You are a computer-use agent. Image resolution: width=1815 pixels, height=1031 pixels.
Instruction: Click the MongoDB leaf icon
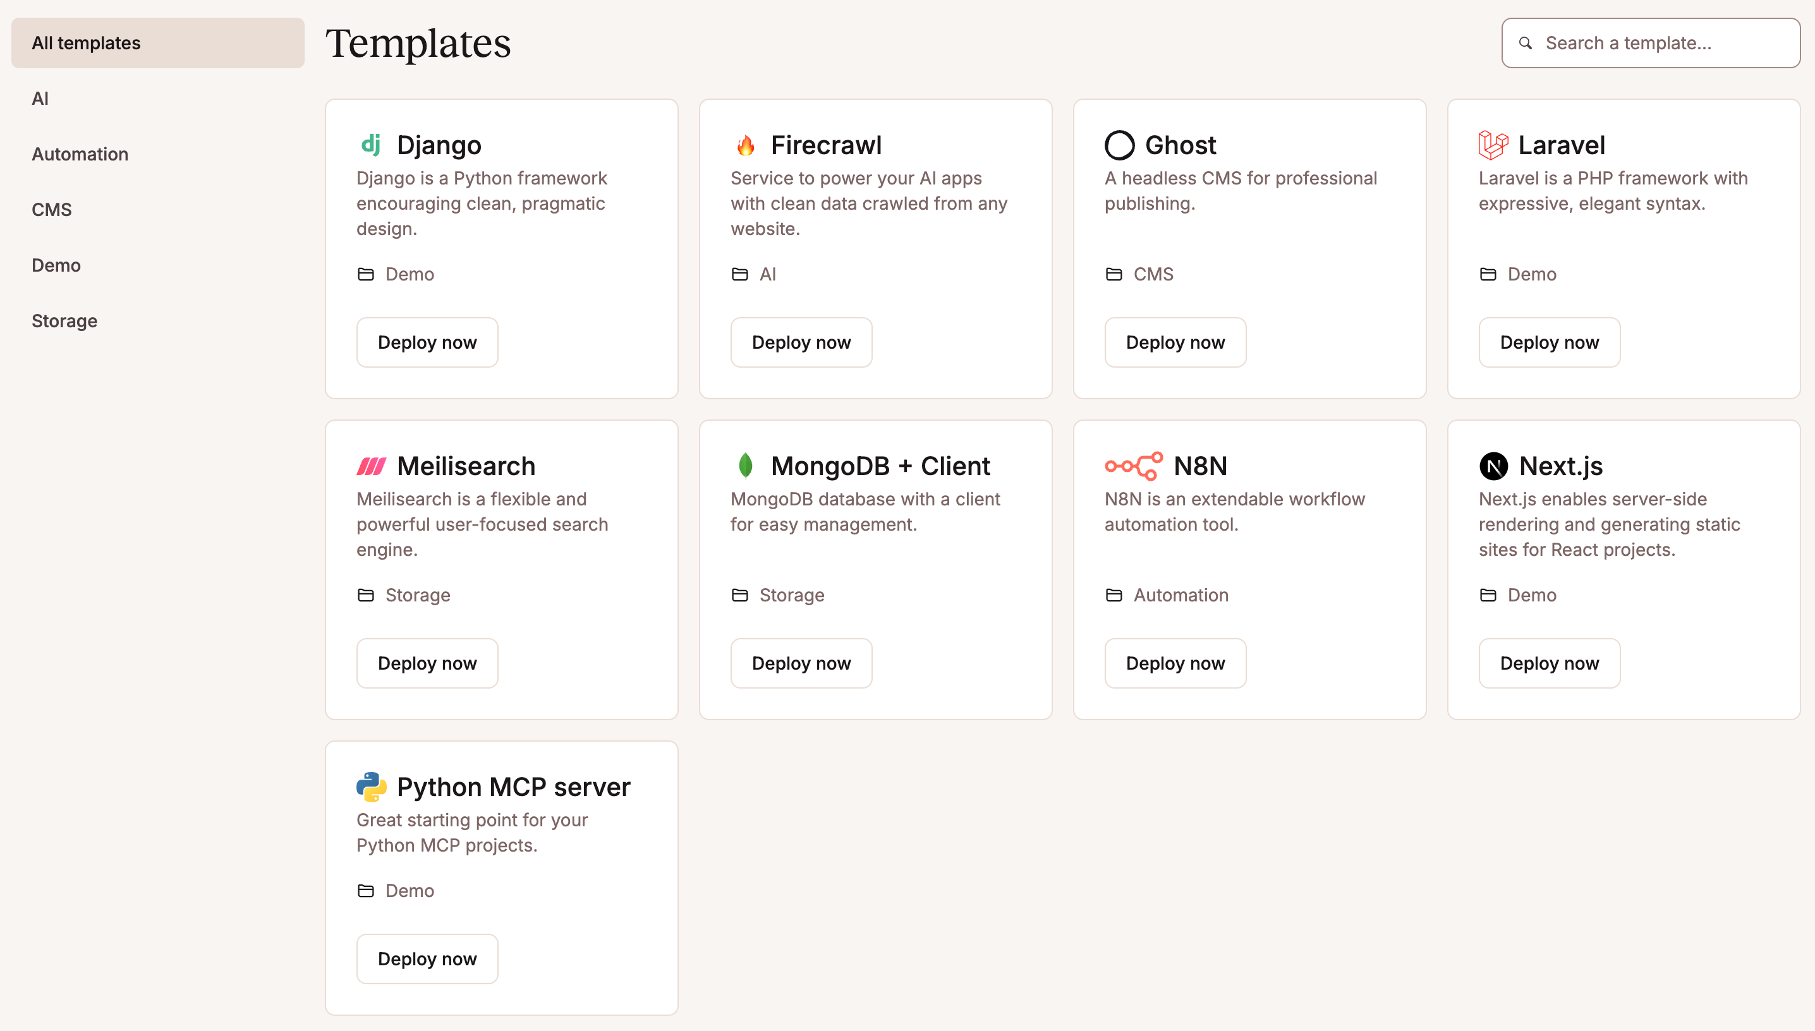pyautogui.click(x=745, y=466)
